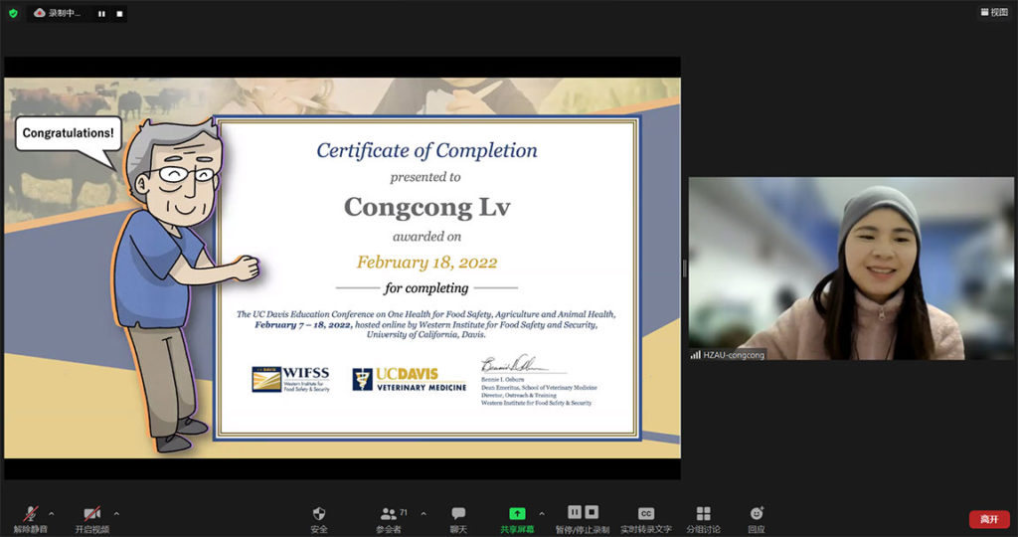This screenshot has height=537, width=1018.
Task: Unmute the microphone (解除静音)
Action: (x=31, y=517)
